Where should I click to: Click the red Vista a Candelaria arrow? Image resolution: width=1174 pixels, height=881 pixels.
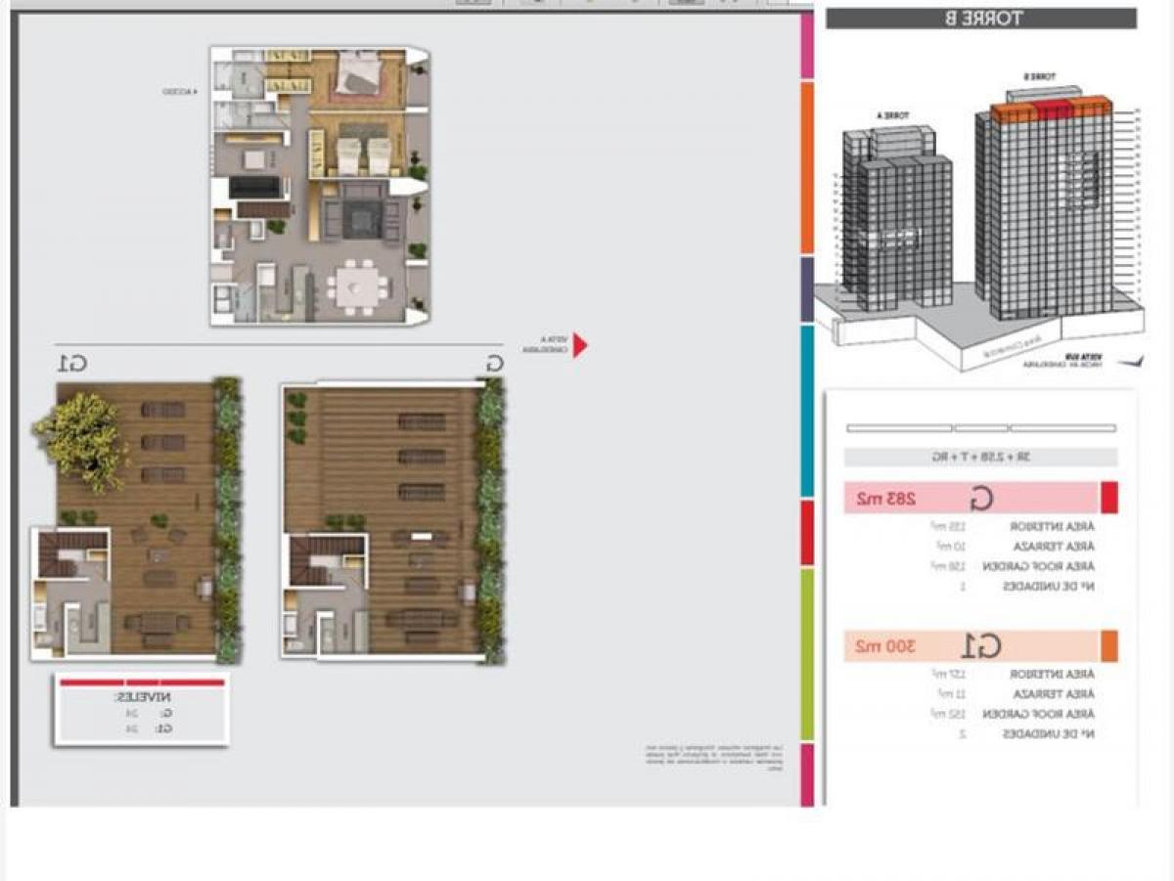pos(579,345)
